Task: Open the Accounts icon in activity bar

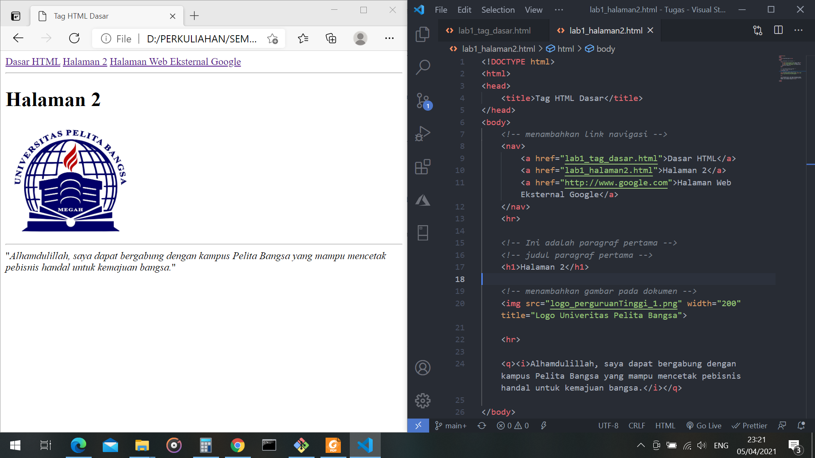Action: click(x=423, y=368)
